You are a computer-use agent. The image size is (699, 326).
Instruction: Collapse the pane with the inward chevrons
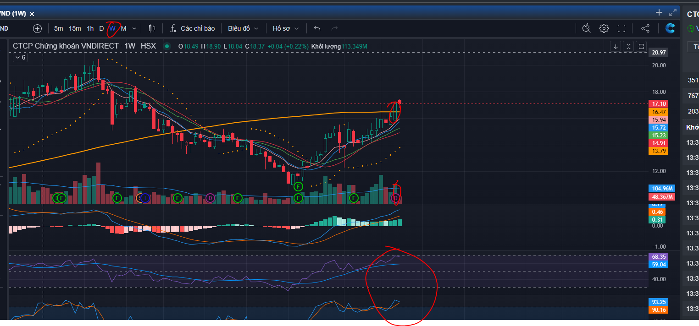[x=628, y=46]
